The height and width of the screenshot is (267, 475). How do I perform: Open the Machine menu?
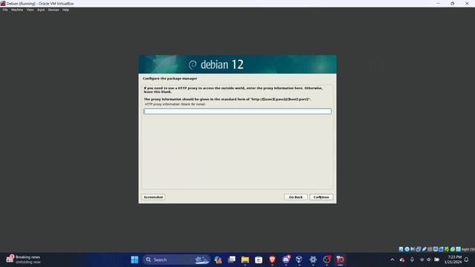tap(17, 10)
